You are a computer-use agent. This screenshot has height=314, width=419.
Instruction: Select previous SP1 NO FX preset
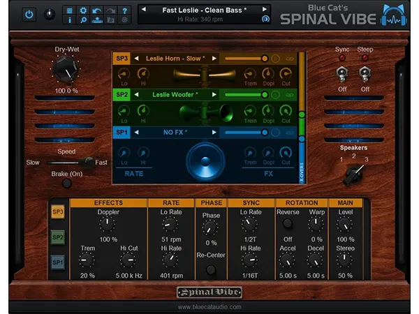136,133
